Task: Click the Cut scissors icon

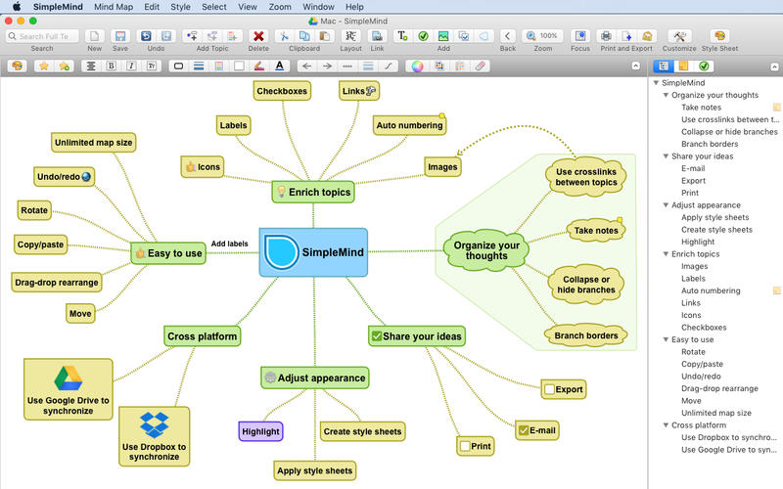Action: pos(284,36)
